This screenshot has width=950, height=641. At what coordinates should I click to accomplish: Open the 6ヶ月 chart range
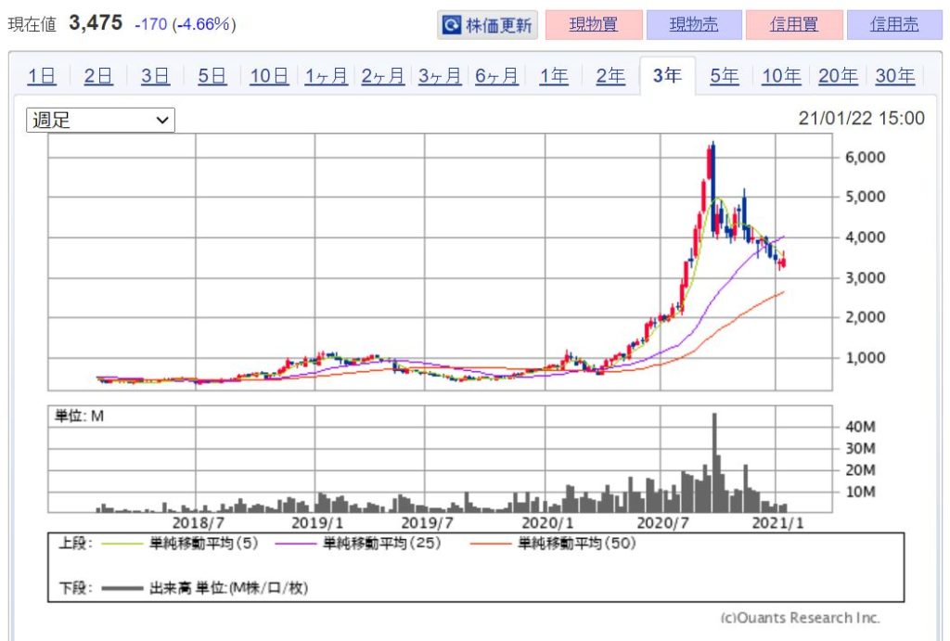coord(496,76)
